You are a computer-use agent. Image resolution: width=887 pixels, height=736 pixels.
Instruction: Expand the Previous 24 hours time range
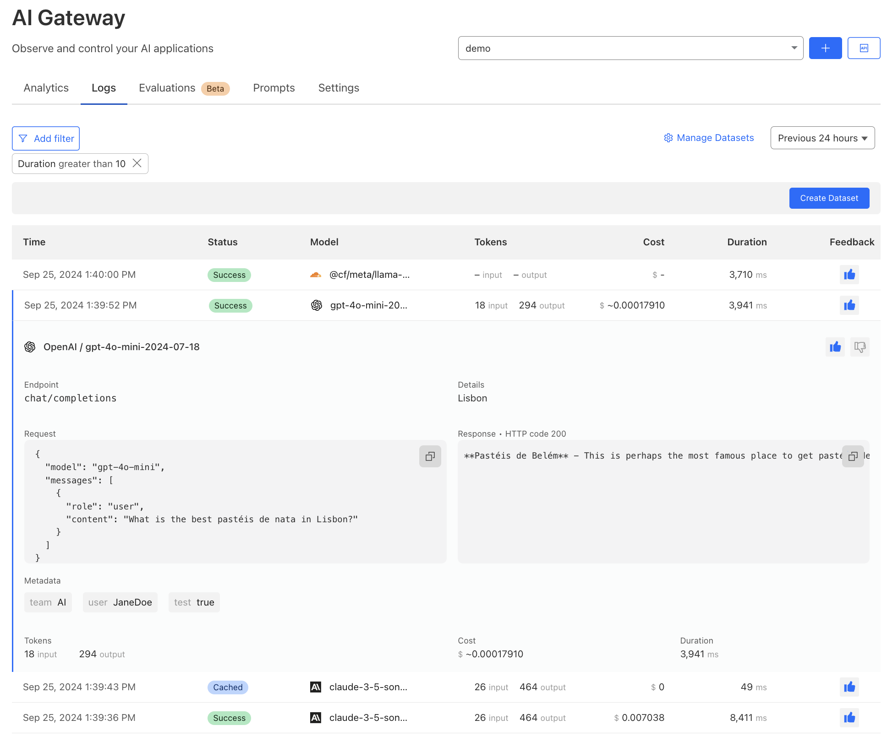[822, 138]
